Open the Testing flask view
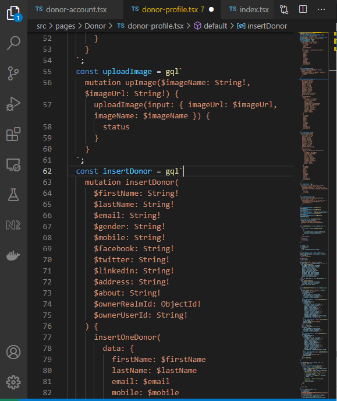 13,195
